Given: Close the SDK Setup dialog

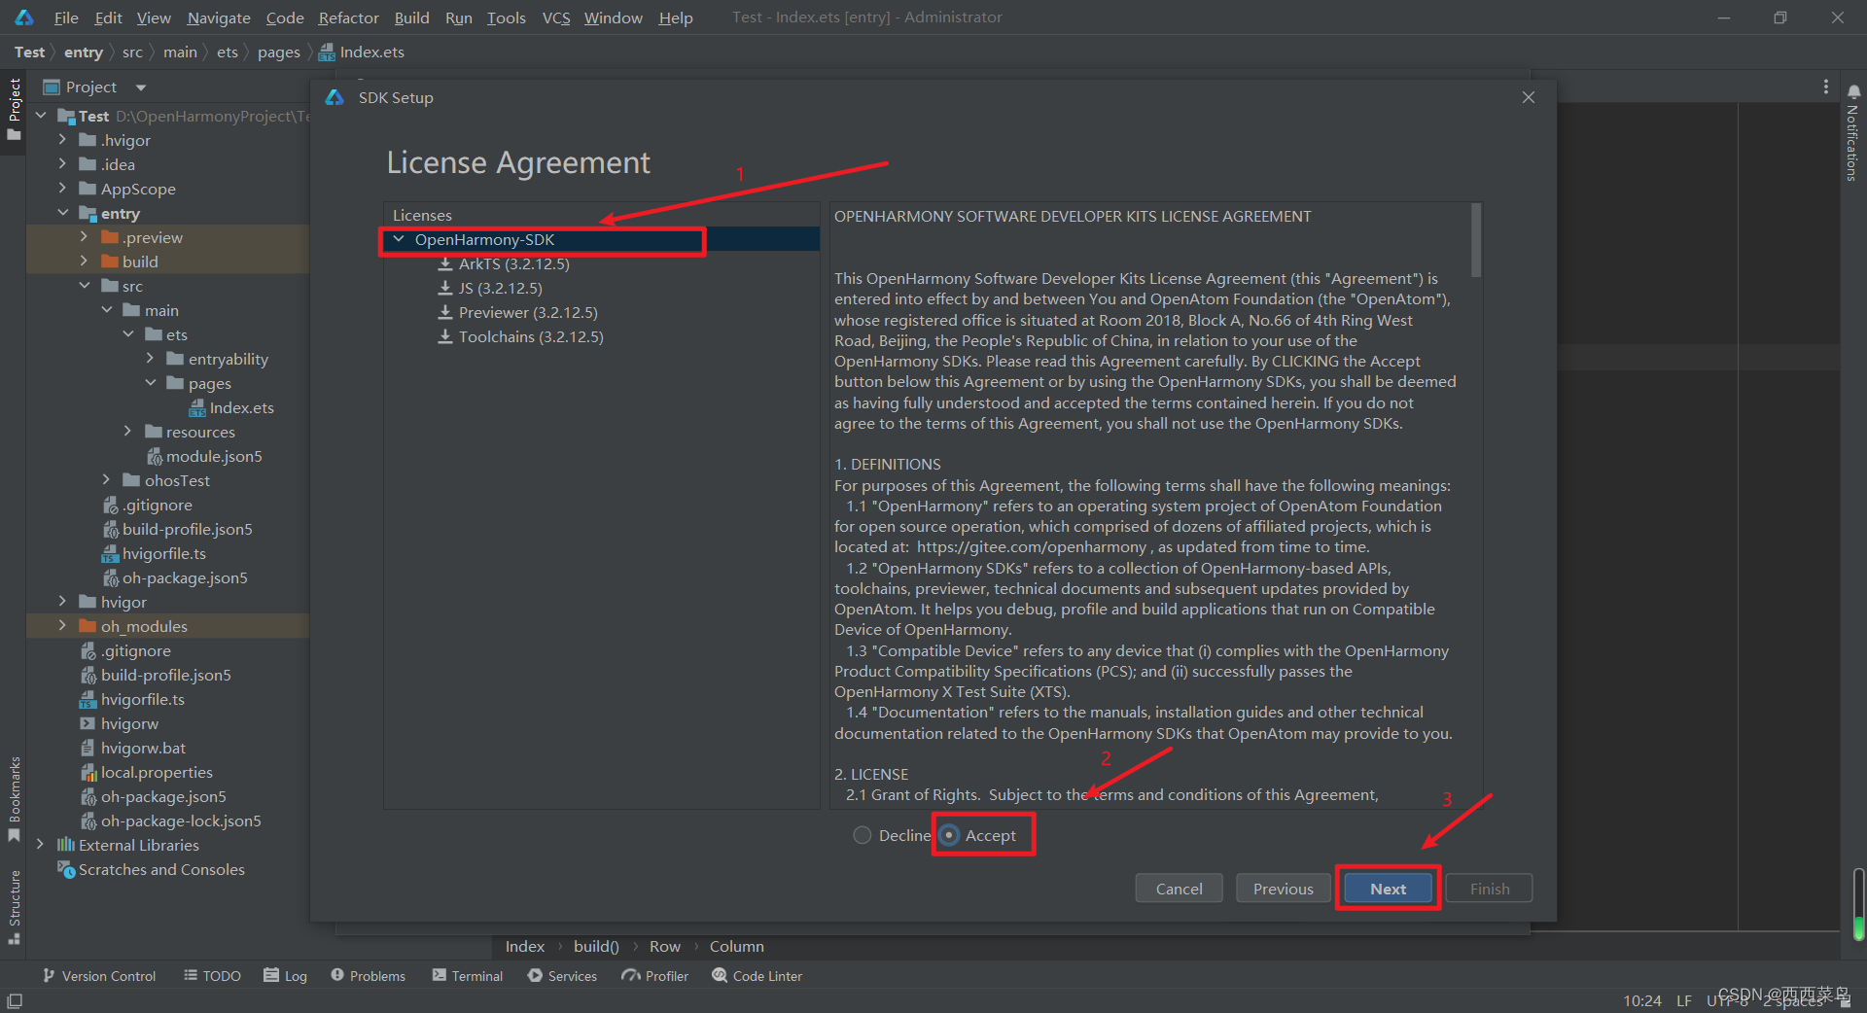Looking at the screenshot, I should coord(1529,97).
